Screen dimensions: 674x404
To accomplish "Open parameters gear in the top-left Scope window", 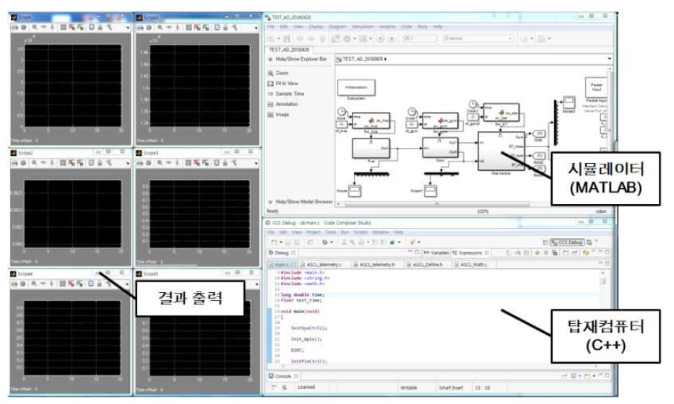I will pyautogui.click(x=24, y=27).
